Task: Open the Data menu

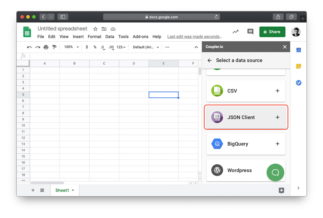Action: 110,37
